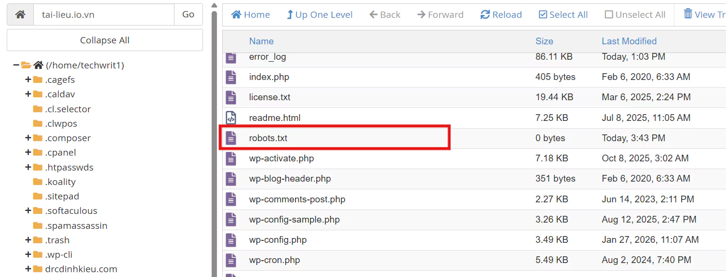Image resolution: width=726 pixels, height=277 pixels.
Task: Click the wp-config.php file icon
Action: tap(231, 240)
